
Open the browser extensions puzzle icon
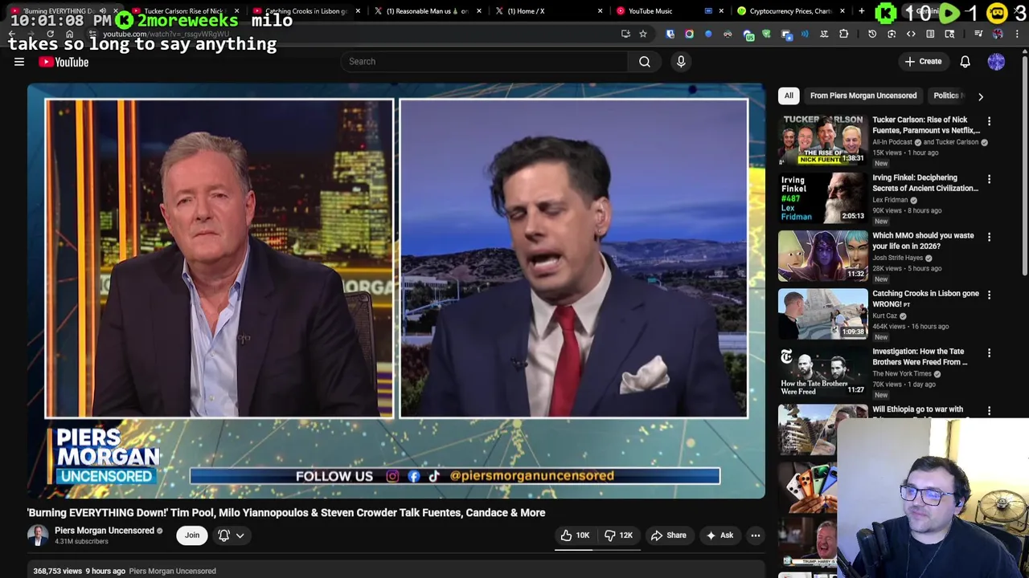point(844,34)
